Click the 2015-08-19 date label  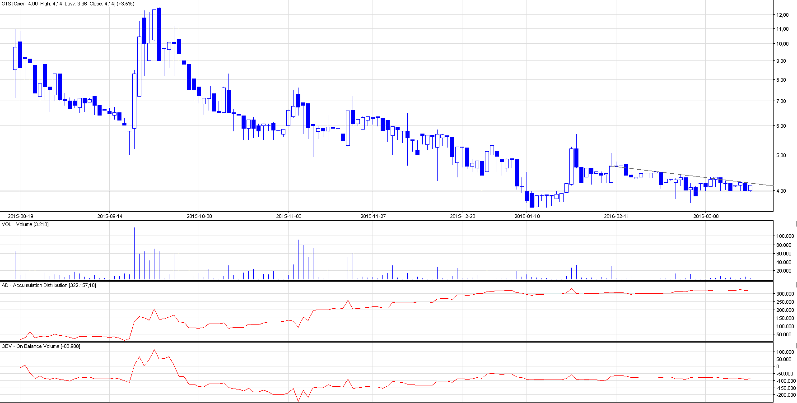[20, 216]
